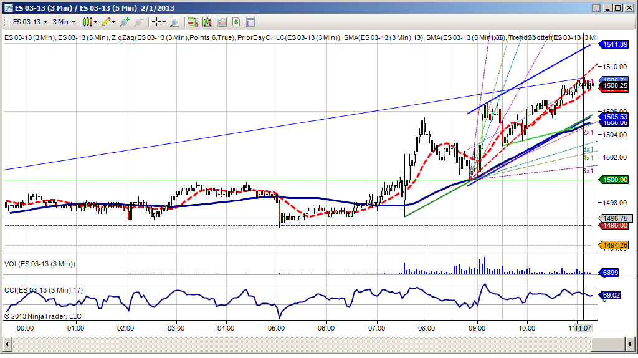Expand the cross hair dropdown arrow
The image size is (638, 358).
tap(164, 22)
